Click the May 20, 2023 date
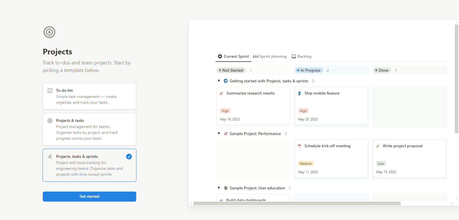Screen dimensions: 459x220 point(308,119)
